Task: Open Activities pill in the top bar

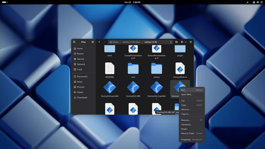Action: pyautogui.click(x=5, y=2)
